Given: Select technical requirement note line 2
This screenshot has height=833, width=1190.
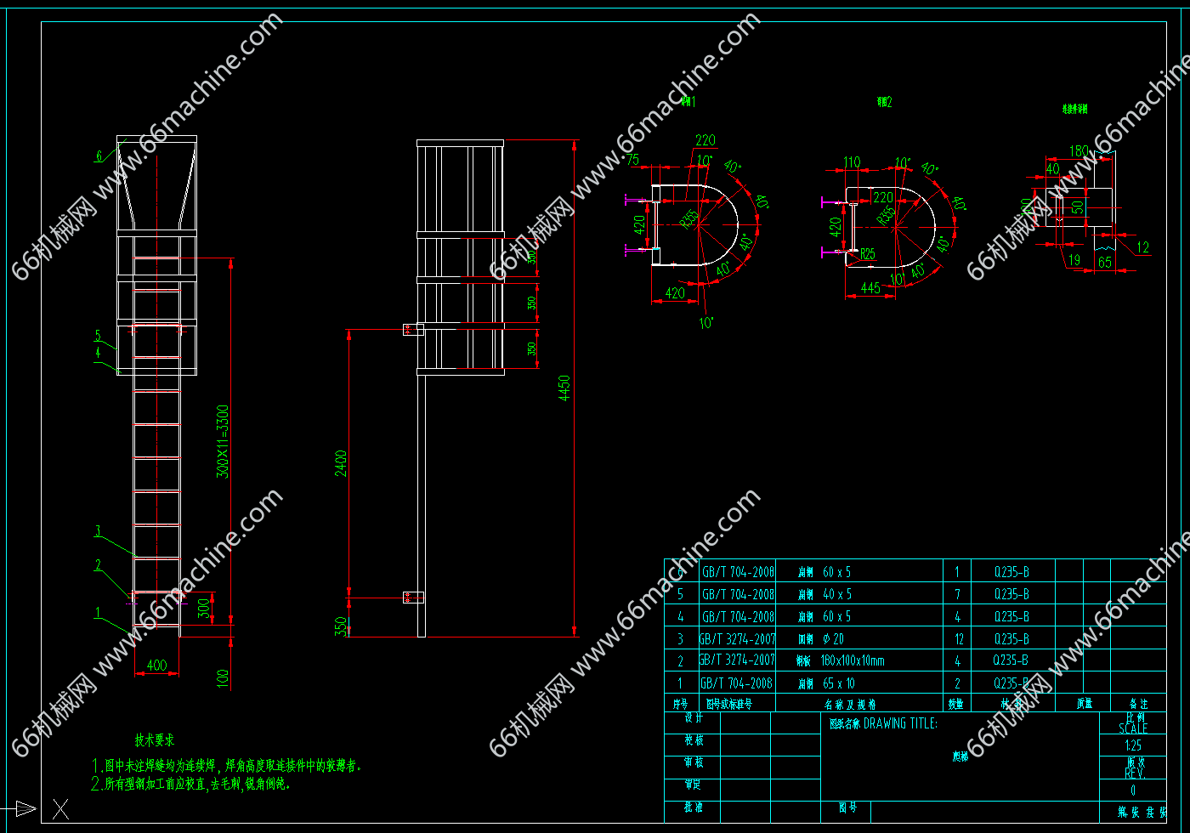Looking at the screenshot, I should pyautogui.click(x=191, y=784).
